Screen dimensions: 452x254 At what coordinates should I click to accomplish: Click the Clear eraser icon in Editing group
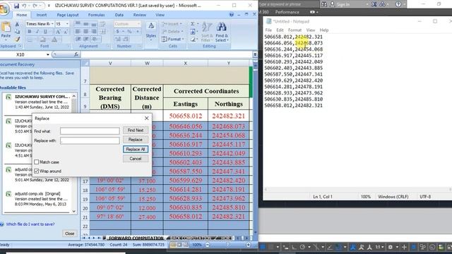pyautogui.click(x=193, y=40)
